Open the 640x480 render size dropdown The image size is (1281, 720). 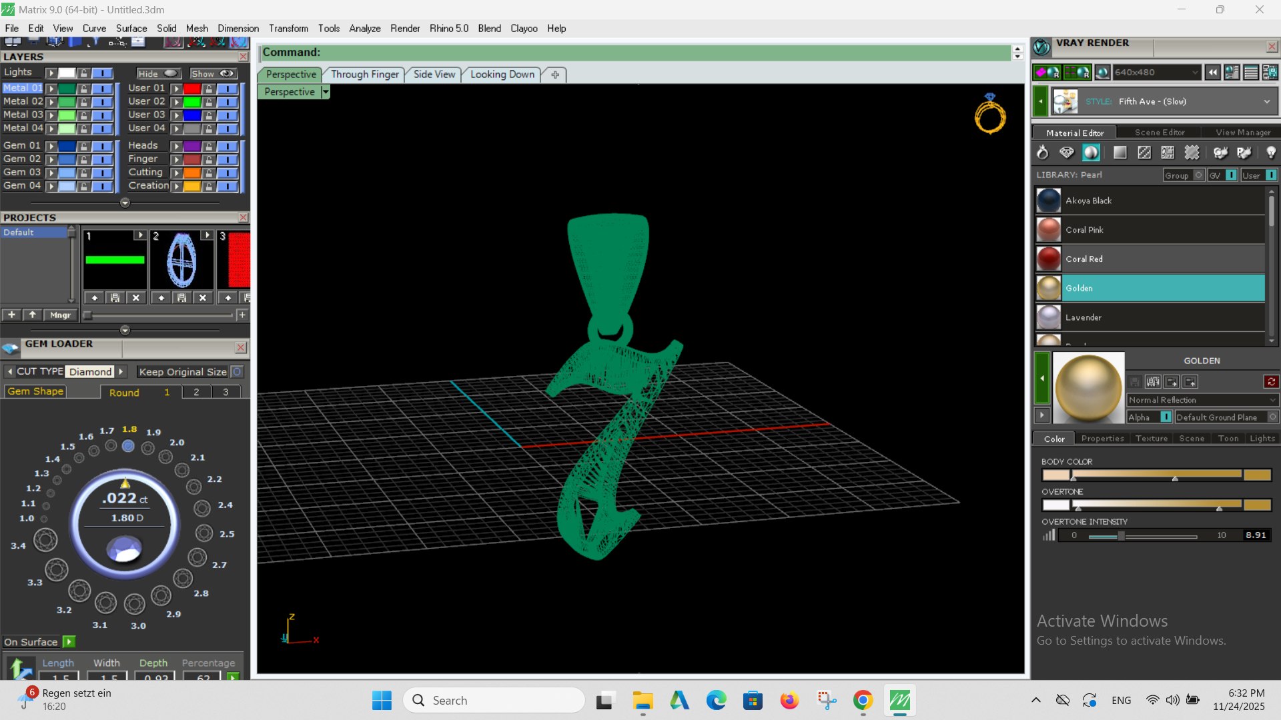tap(1156, 72)
